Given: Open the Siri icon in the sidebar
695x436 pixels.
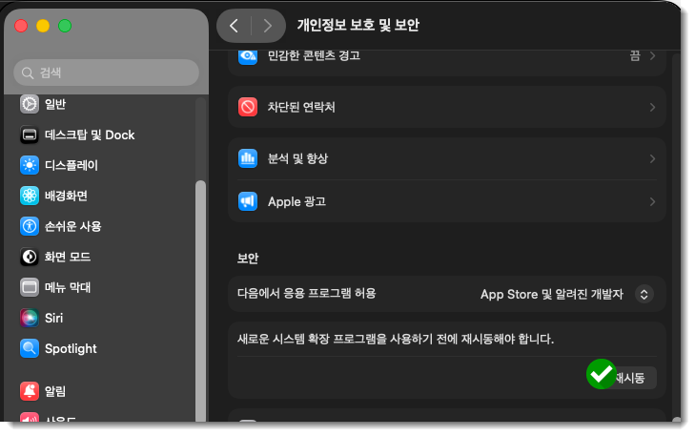Looking at the screenshot, I should [30, 318].
